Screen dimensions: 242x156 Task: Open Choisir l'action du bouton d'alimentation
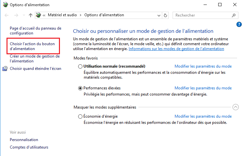tap(32, 46)
